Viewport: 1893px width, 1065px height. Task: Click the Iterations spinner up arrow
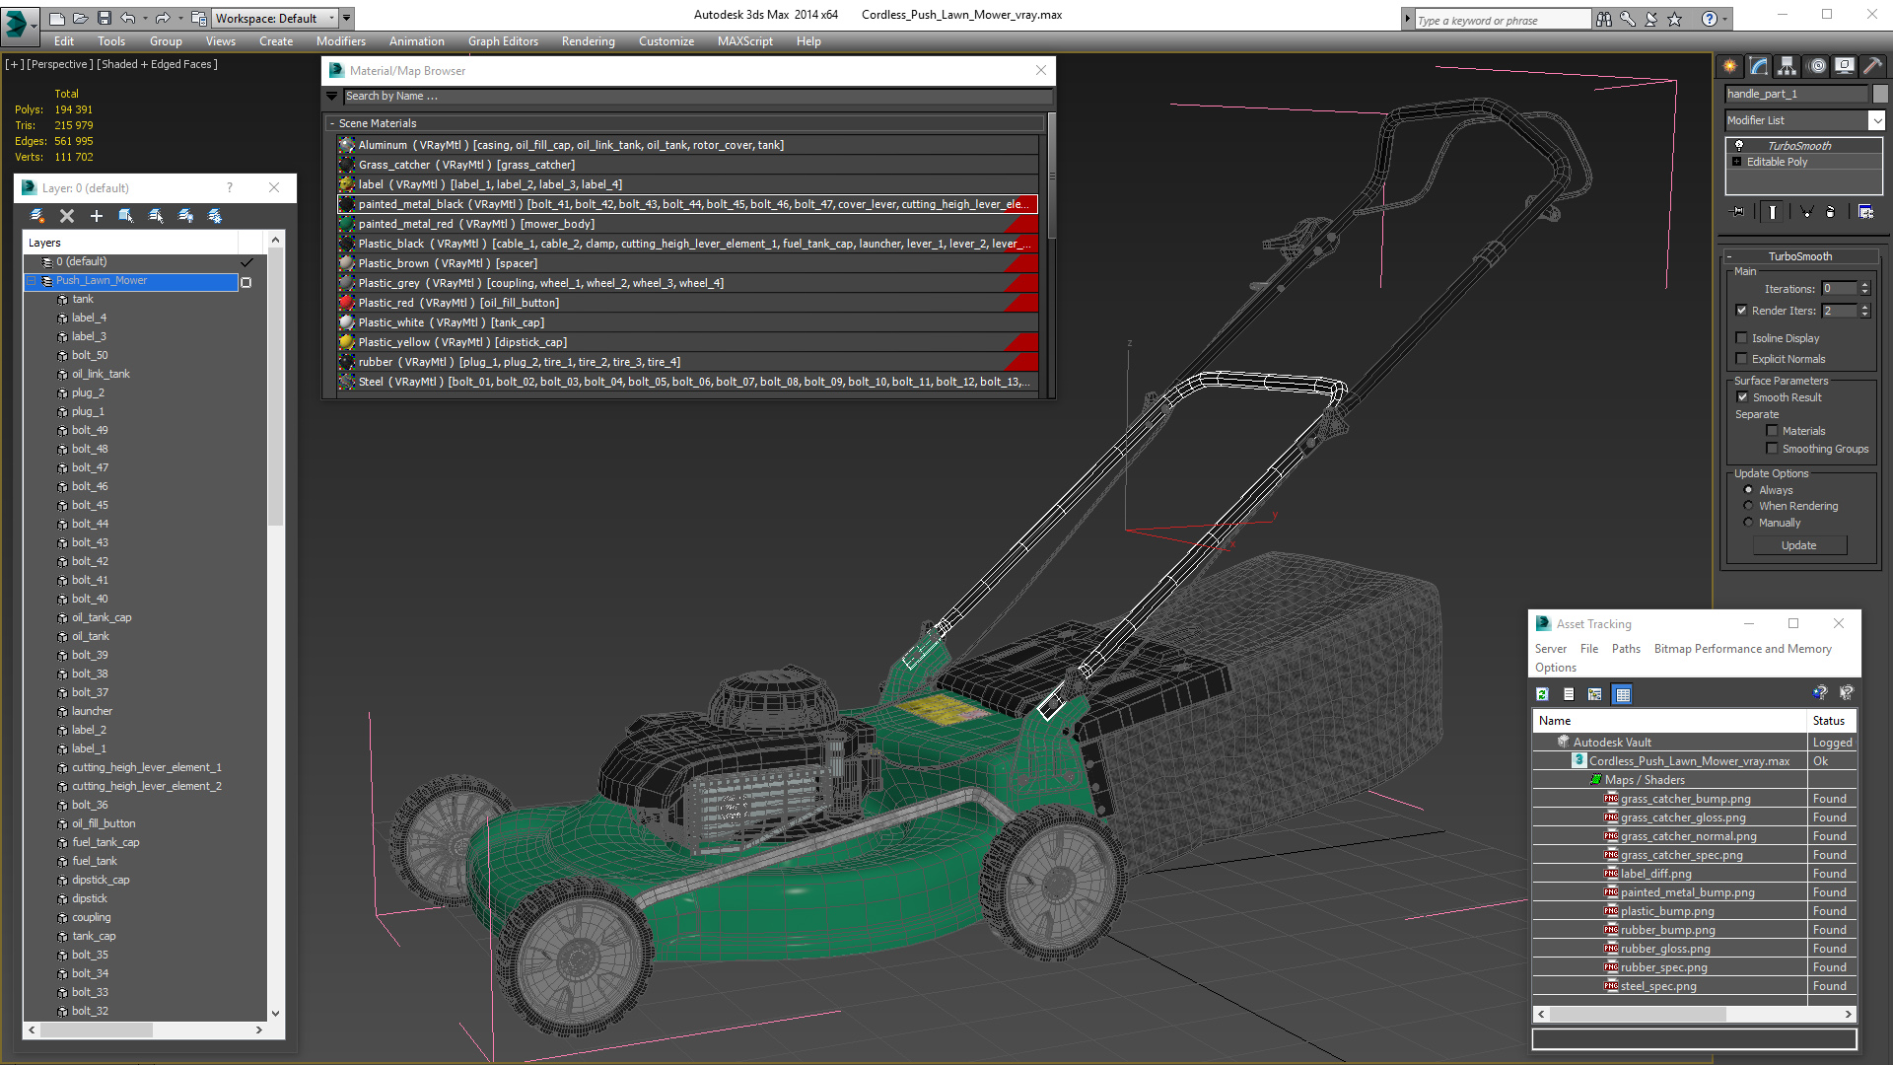tap(1864, 285)
